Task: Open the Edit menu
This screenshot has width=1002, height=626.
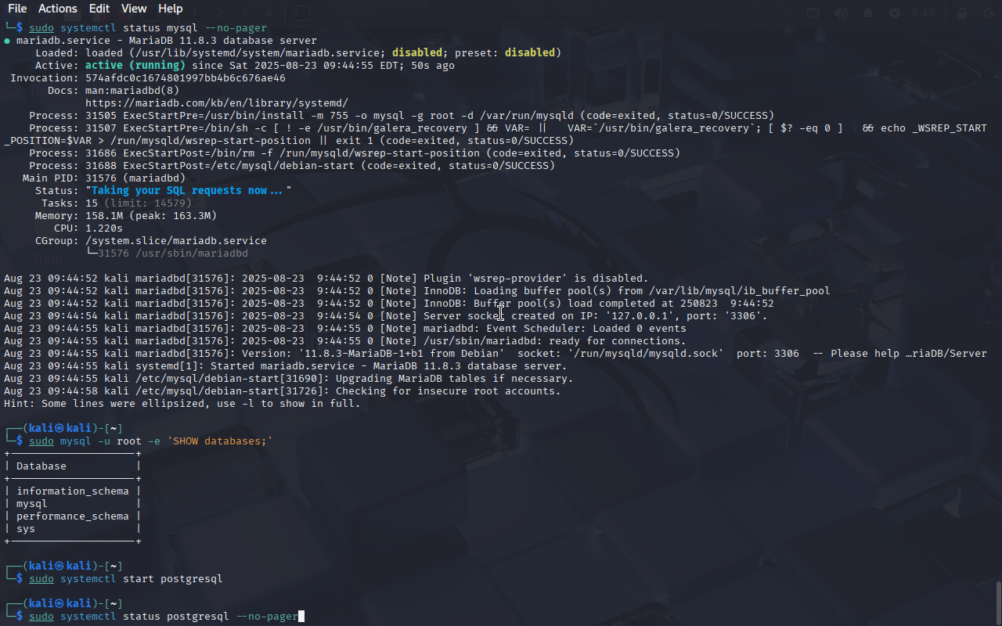Action: 99,9
